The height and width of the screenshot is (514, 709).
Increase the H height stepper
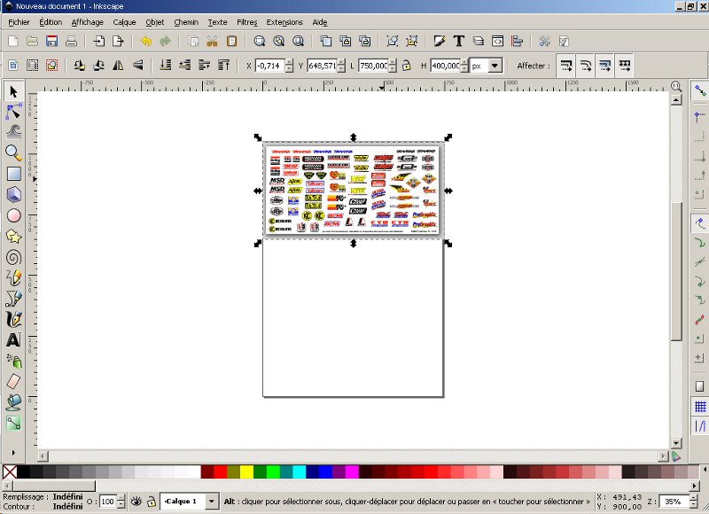click(x=464, y=62)
